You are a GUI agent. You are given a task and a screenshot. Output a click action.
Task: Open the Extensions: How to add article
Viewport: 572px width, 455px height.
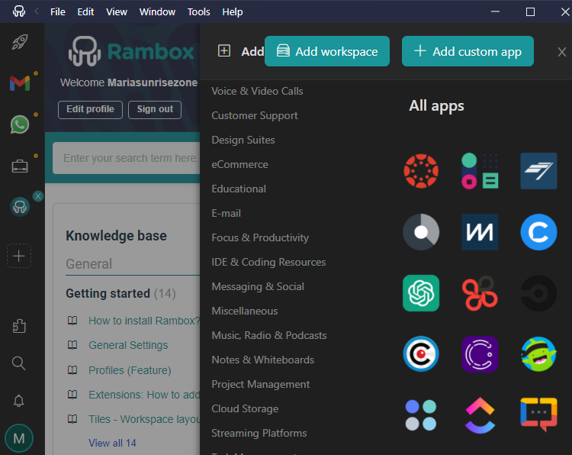(x=144, y=395)
